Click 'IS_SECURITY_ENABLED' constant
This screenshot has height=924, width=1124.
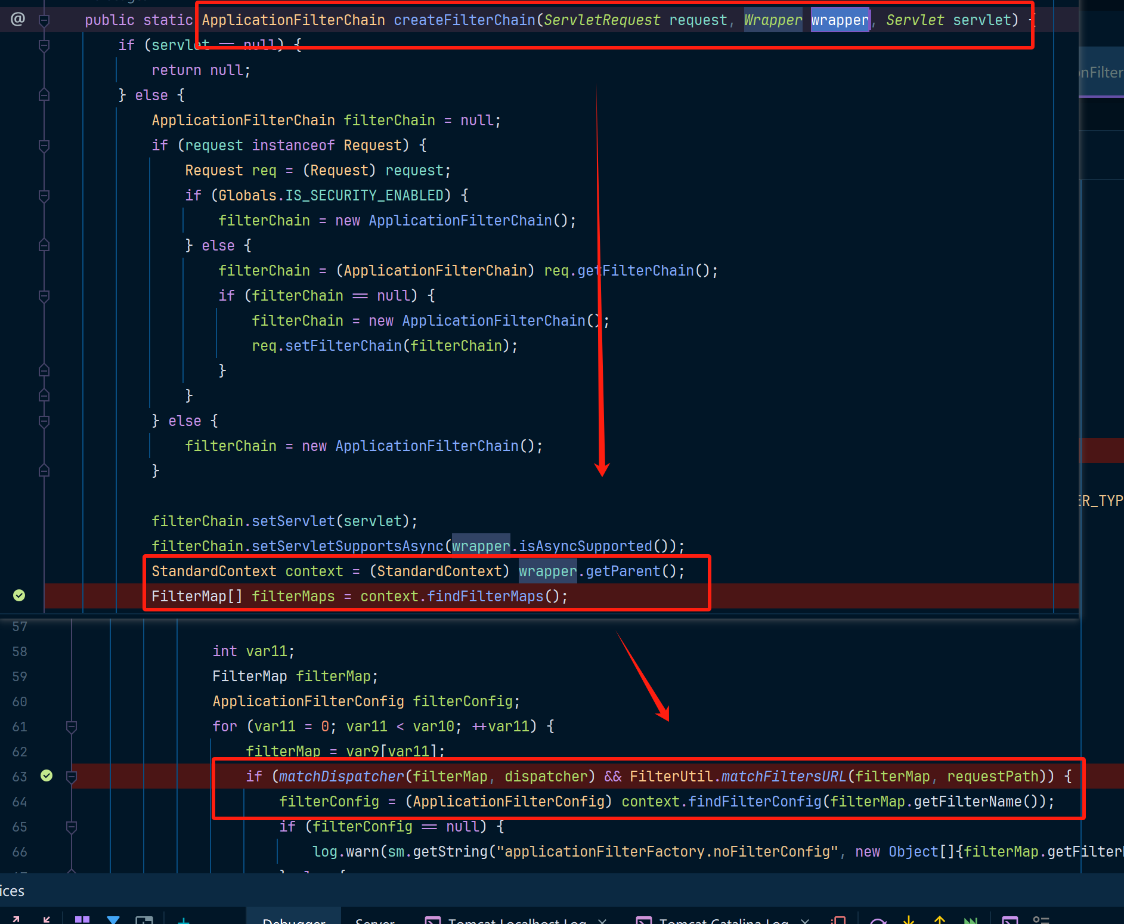[x=364, y=195]
